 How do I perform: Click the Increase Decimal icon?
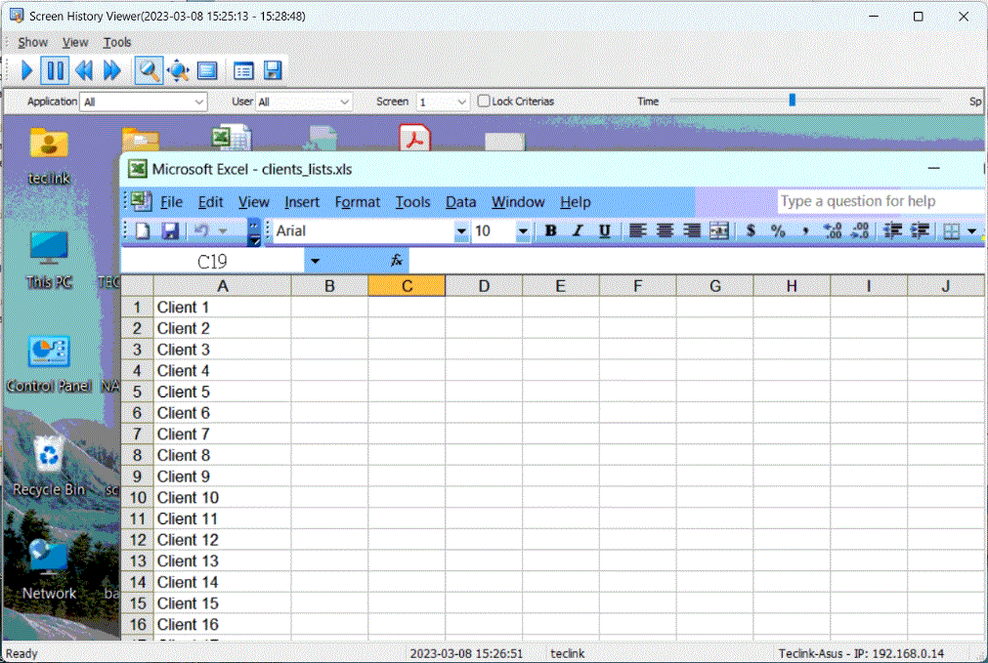click(833, 231)
